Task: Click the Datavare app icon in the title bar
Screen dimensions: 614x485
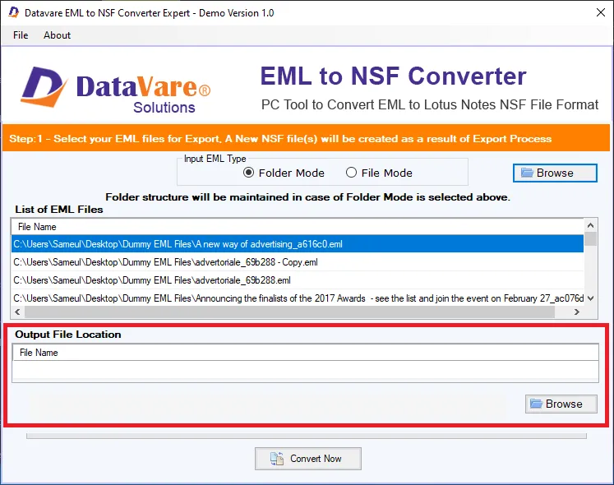Action: 14,12
